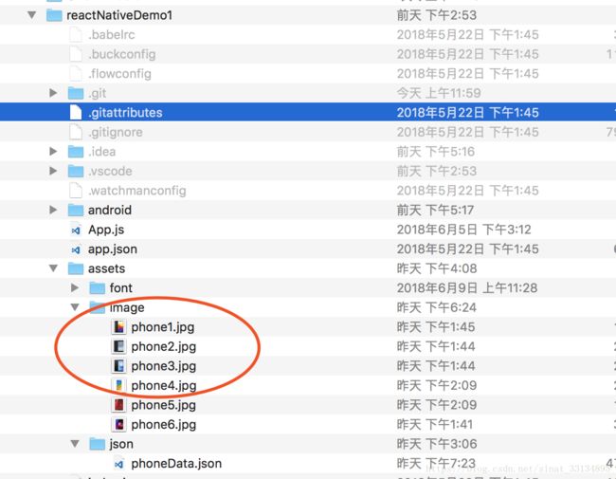Select the assets folder name
This screenshot has width=616, height=479.
[106, 268]
